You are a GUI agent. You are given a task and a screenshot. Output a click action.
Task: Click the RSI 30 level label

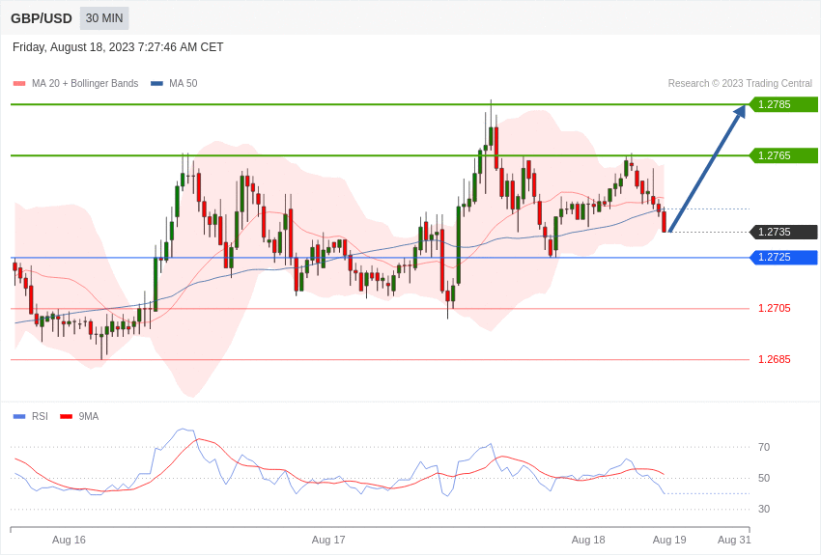coord(764,509)
